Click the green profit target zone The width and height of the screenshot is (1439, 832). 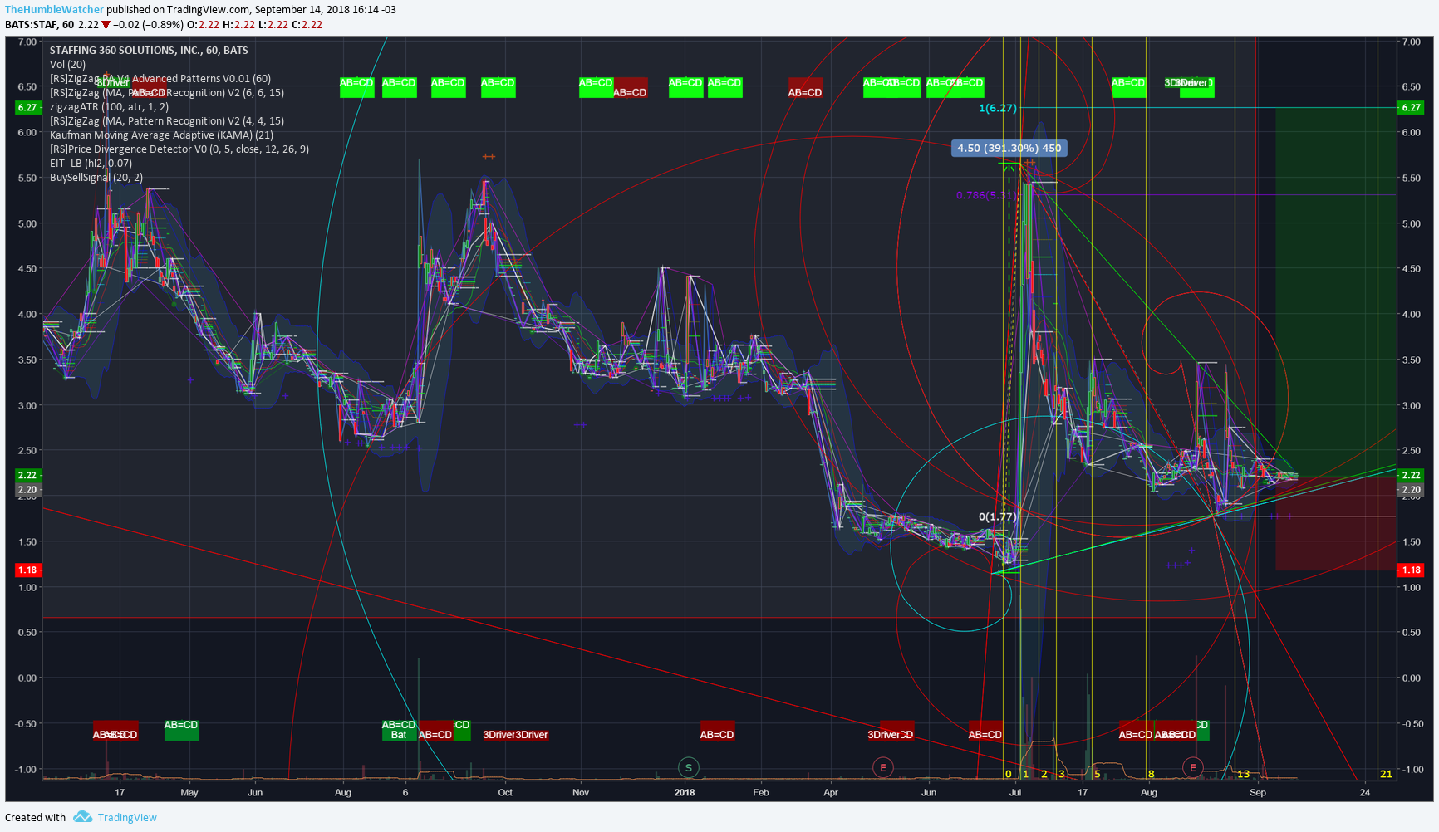pos(1336,292)
